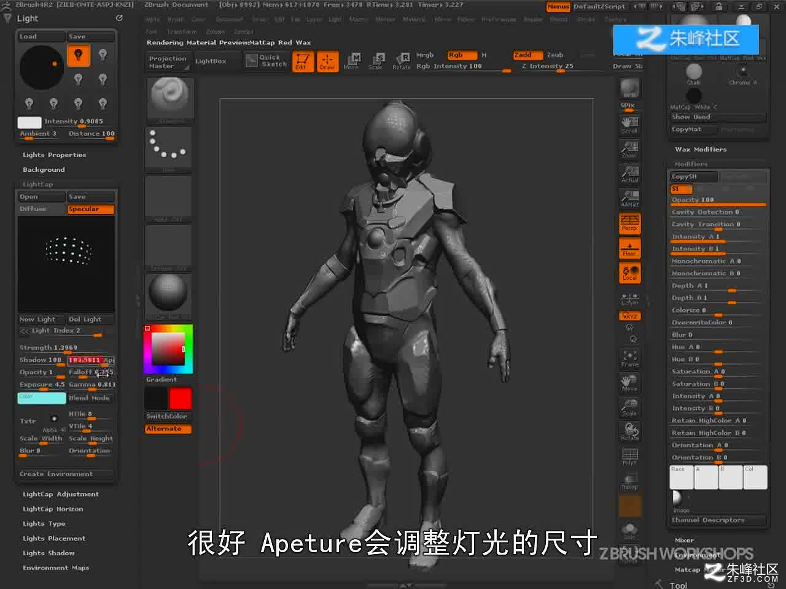
Task: Open the Preferences menu
Action: pyautogui.click(x=499, y=20)
